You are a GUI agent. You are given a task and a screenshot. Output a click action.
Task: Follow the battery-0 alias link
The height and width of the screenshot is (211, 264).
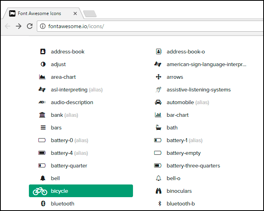coord(70,141)
